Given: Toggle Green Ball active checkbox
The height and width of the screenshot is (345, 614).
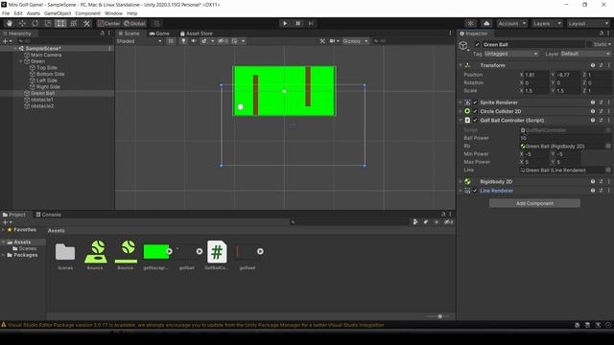Looking at the screenshot, I should point(477,45).
